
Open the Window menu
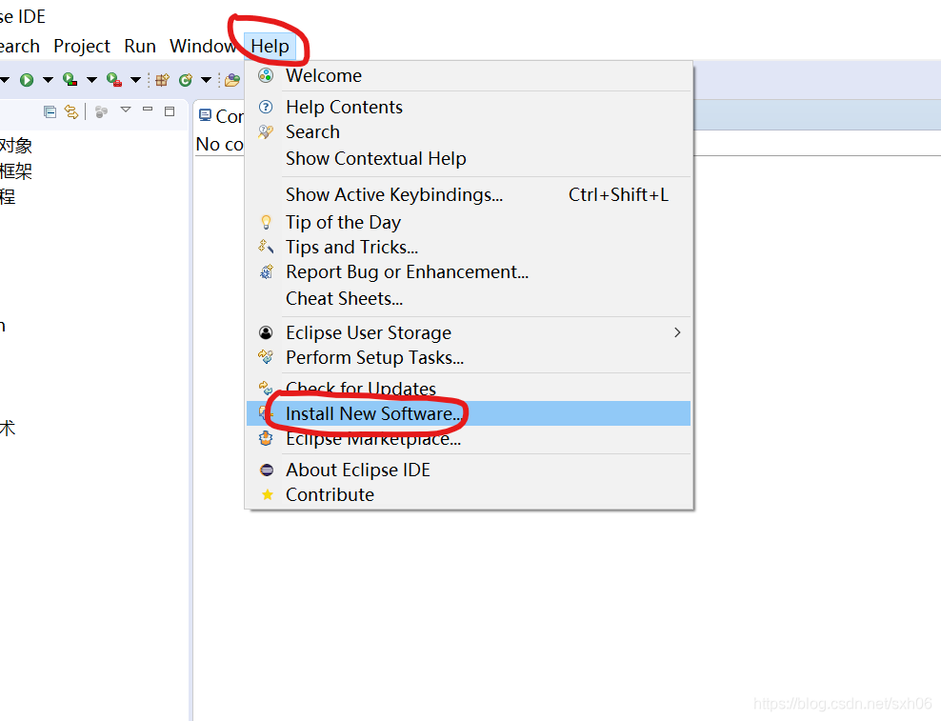203,47
